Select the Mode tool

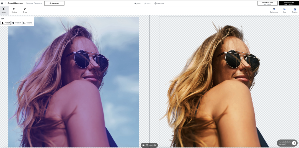pyautogui.click(x=4, y=10)
